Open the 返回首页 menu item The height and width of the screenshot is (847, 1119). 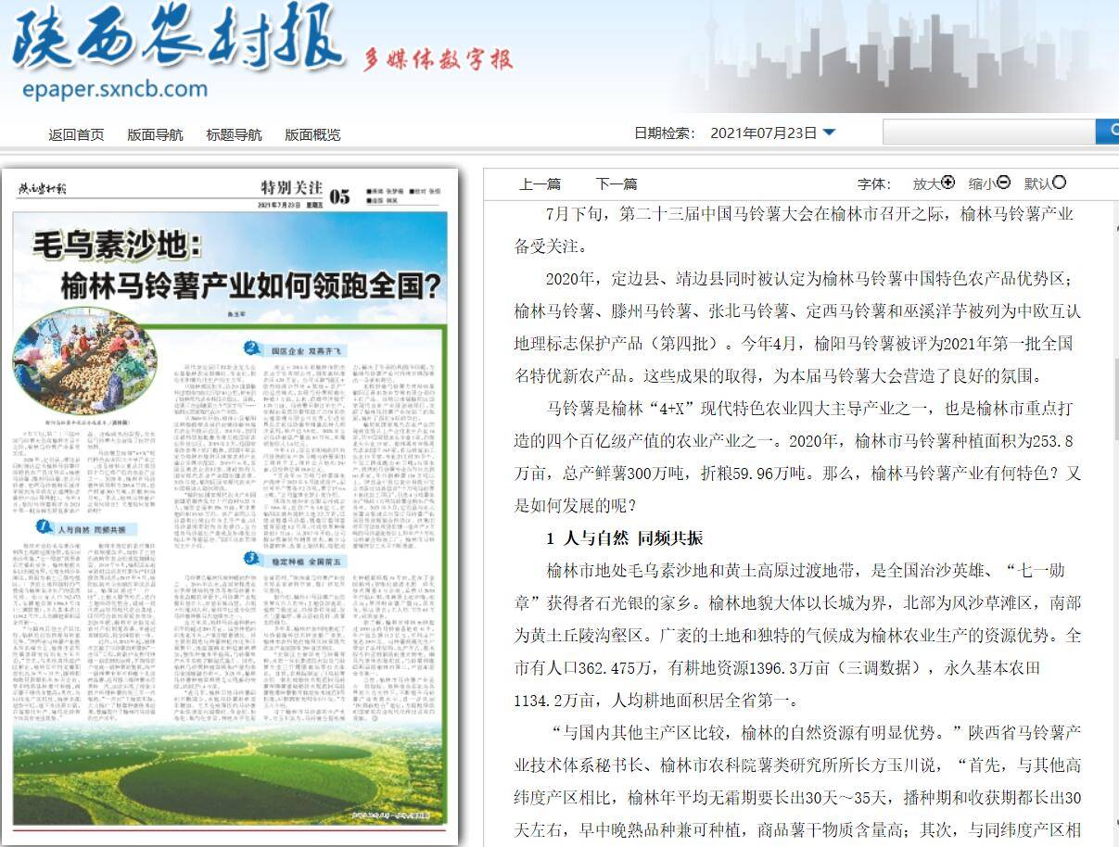(x=76, y=134)
